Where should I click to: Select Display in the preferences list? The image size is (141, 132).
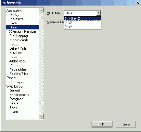pyautogui.click(x=14, y=15)
